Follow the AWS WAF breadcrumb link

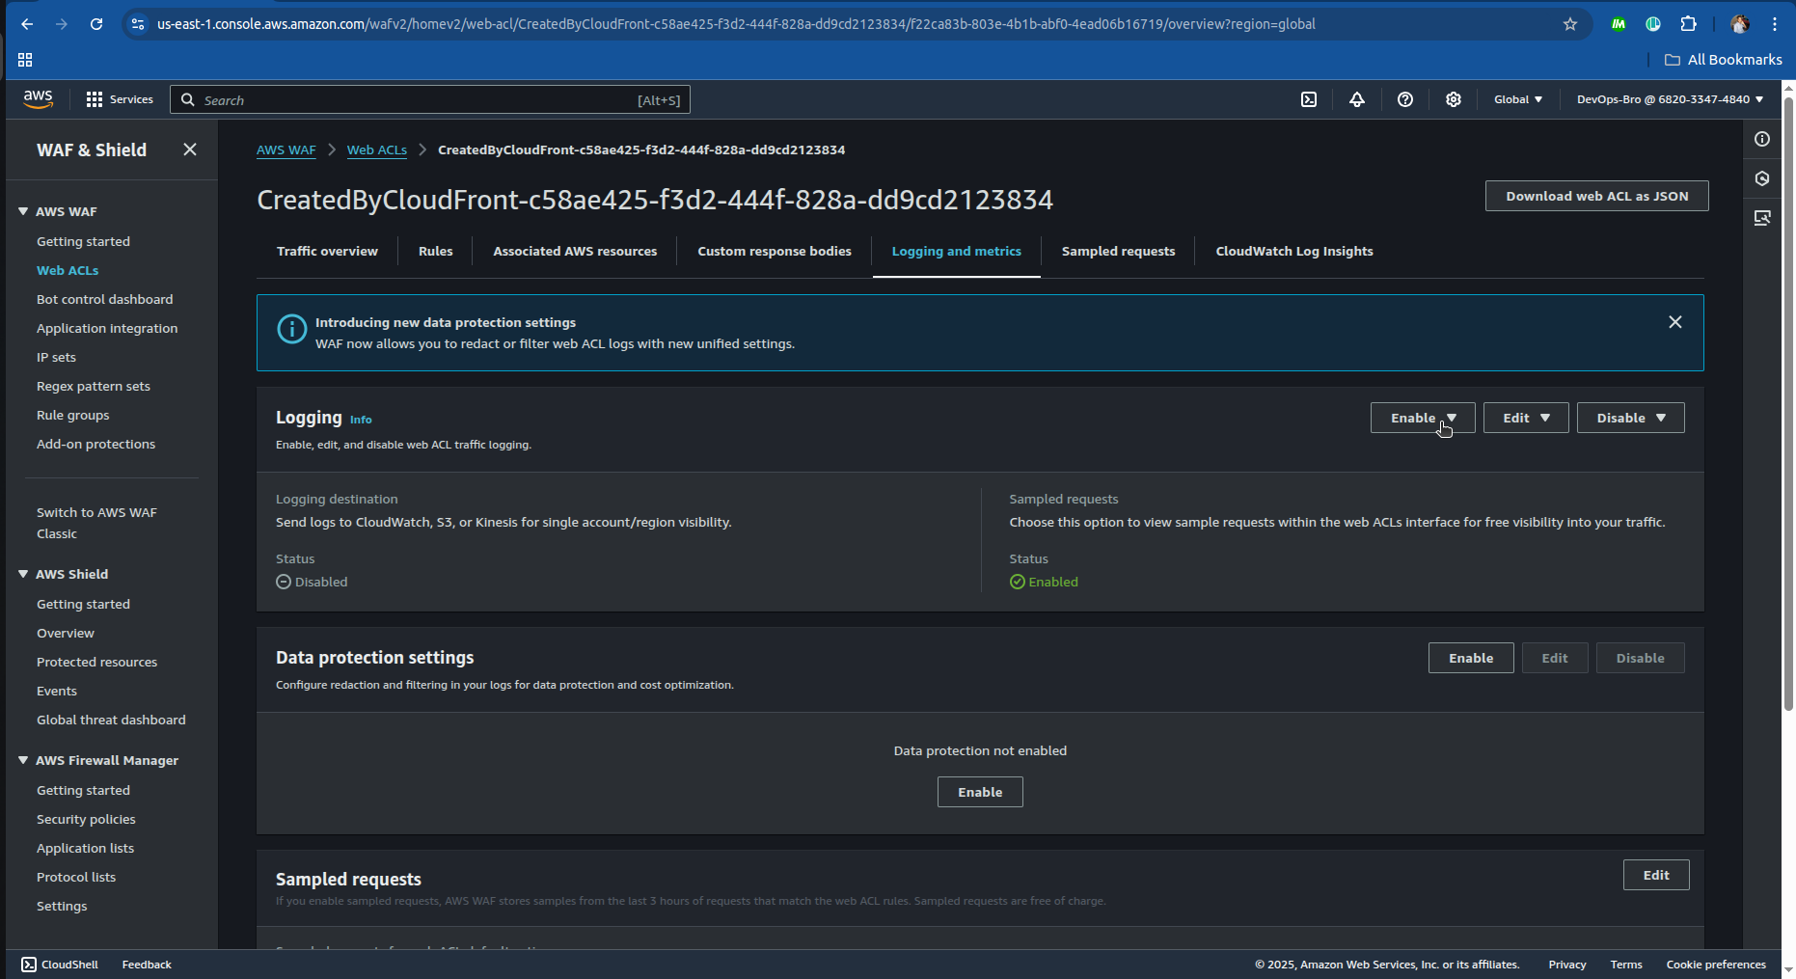point(286,150)
